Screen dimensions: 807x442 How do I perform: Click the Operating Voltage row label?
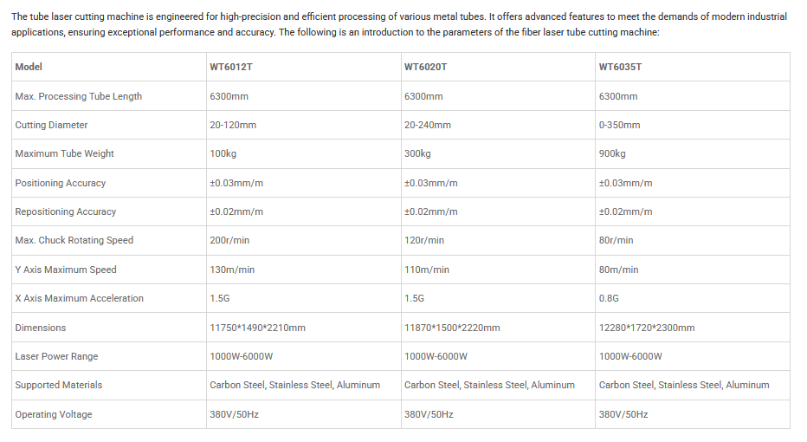[53, 414]
